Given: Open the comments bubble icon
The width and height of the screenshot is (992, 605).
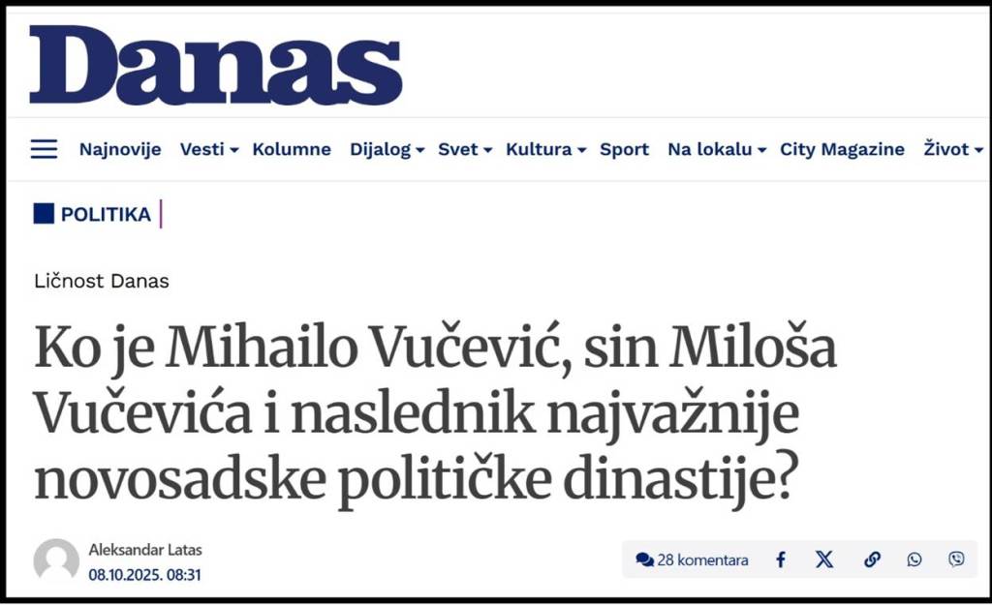Looking at the screenshot, I should pyautogui.click(x=645, y=560).
